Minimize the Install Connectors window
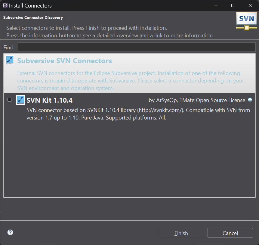The image size is (259, 245). coord(216,5)
